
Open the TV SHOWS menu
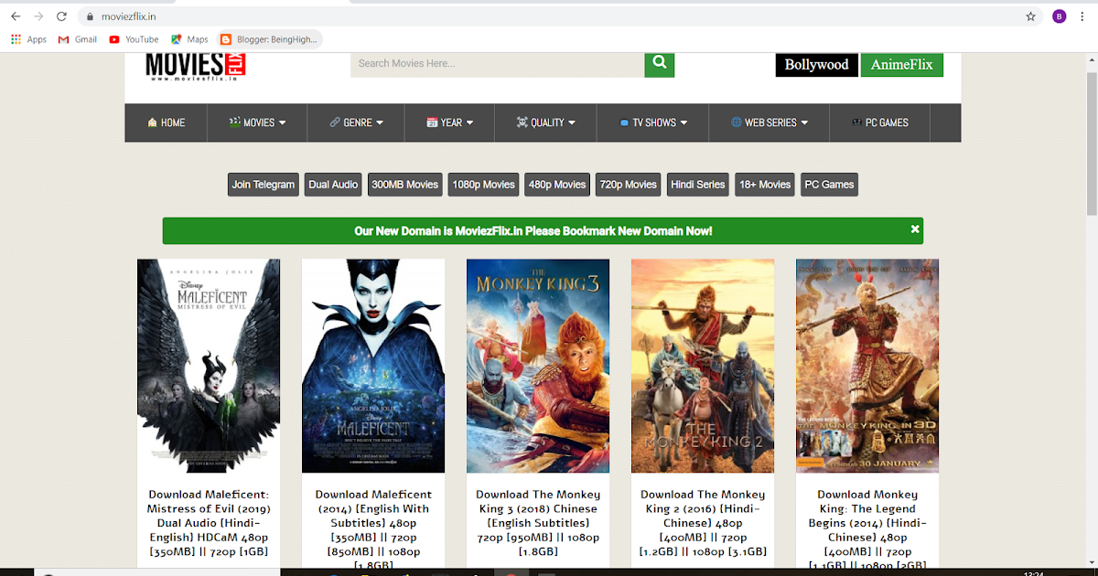(652, 122)
